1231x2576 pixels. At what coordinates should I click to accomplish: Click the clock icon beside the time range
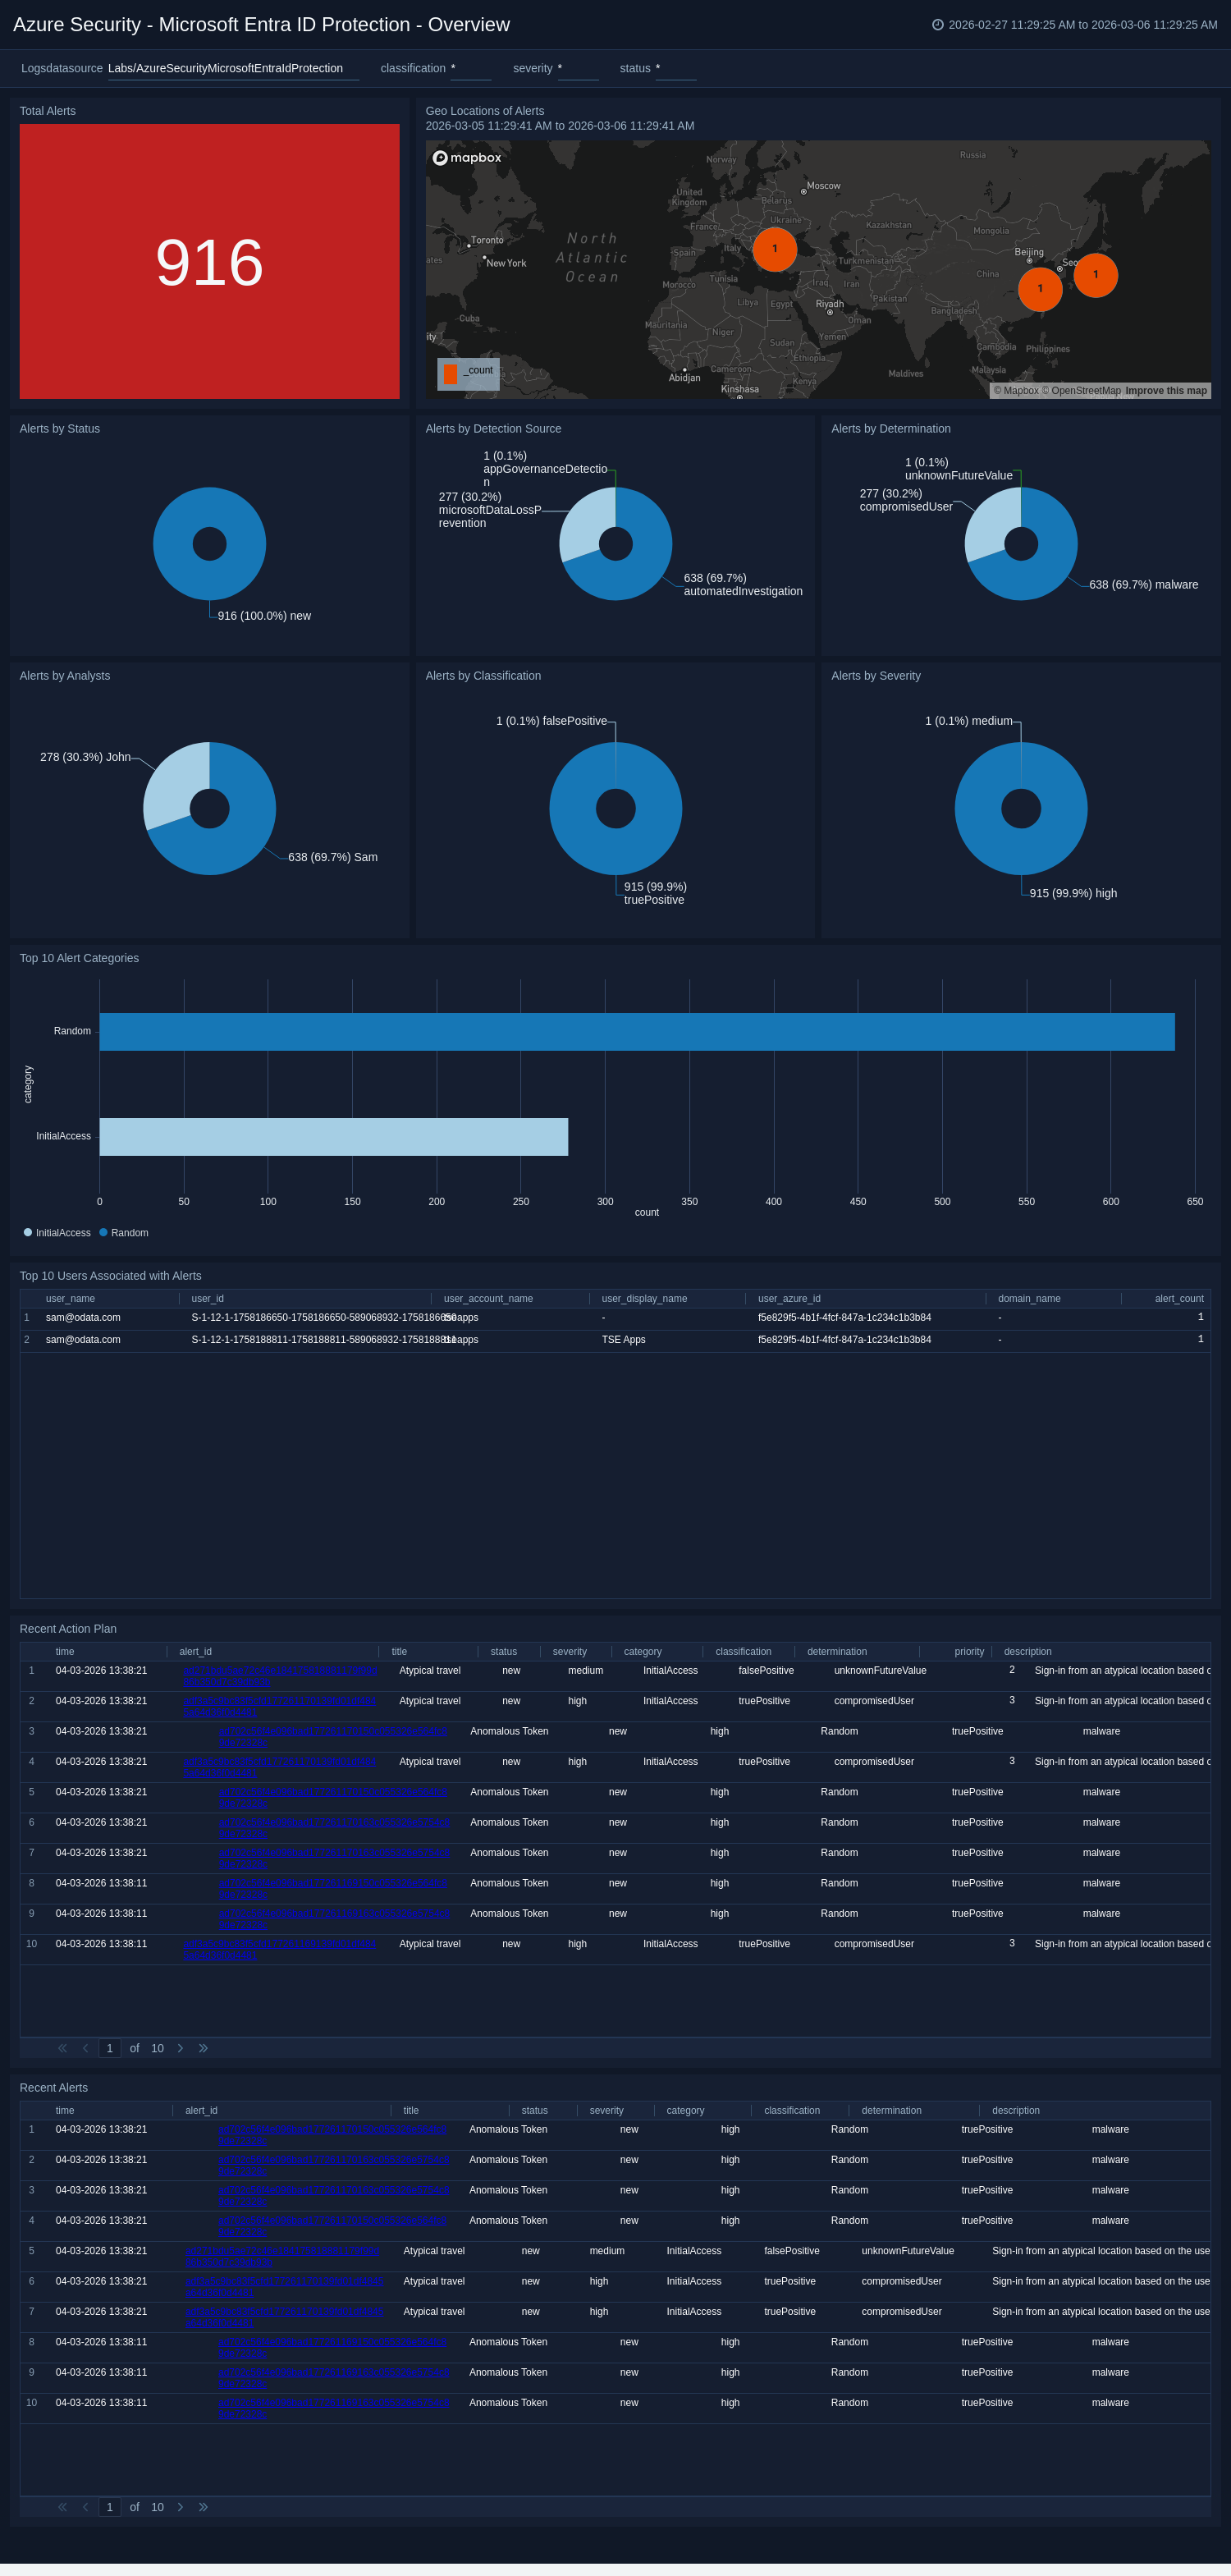click(937, 25)
